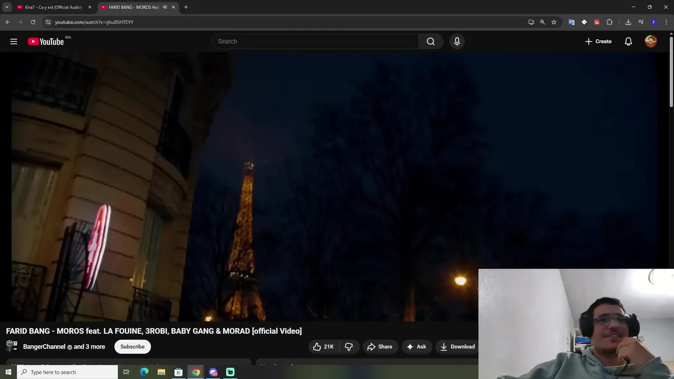Open the YouTube account avatar menu
674x379 pixels.
point(651,42)
